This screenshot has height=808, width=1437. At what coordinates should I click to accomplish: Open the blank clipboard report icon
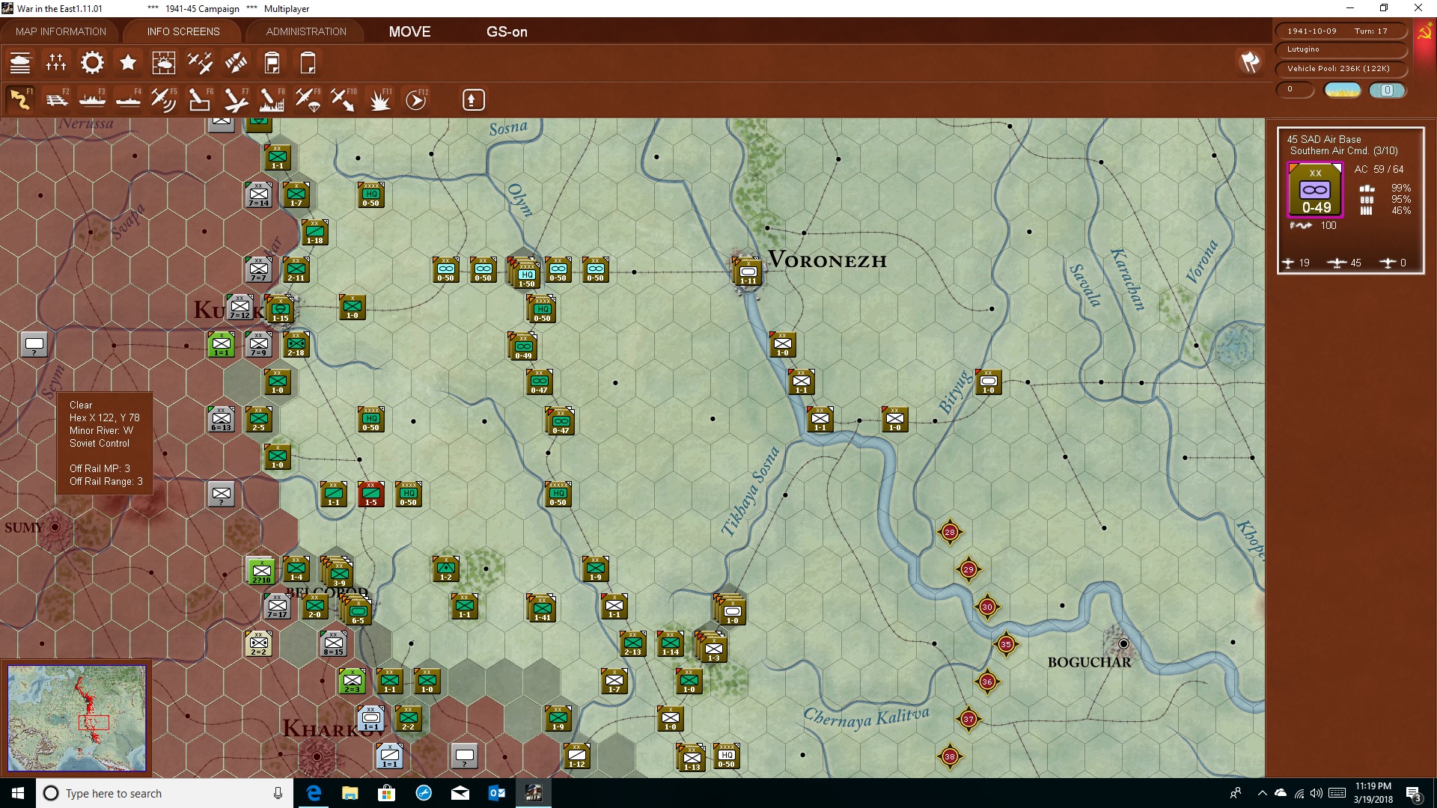pyautogui.click(x=308, y=63)
